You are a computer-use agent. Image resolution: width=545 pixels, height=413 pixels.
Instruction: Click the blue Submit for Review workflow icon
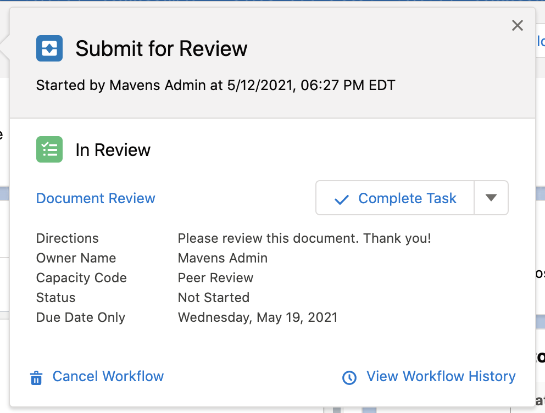(49, 48)
